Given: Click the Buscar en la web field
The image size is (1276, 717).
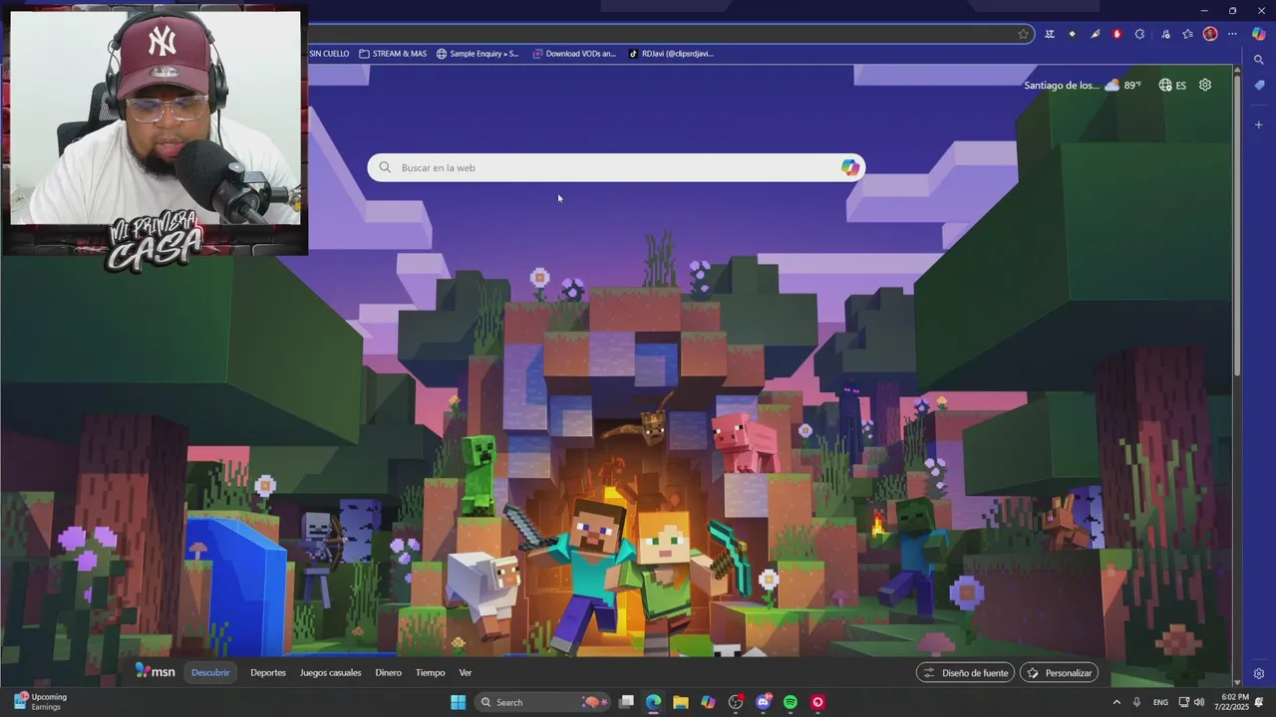Looking at the screenshot, I should click(616, 167).
